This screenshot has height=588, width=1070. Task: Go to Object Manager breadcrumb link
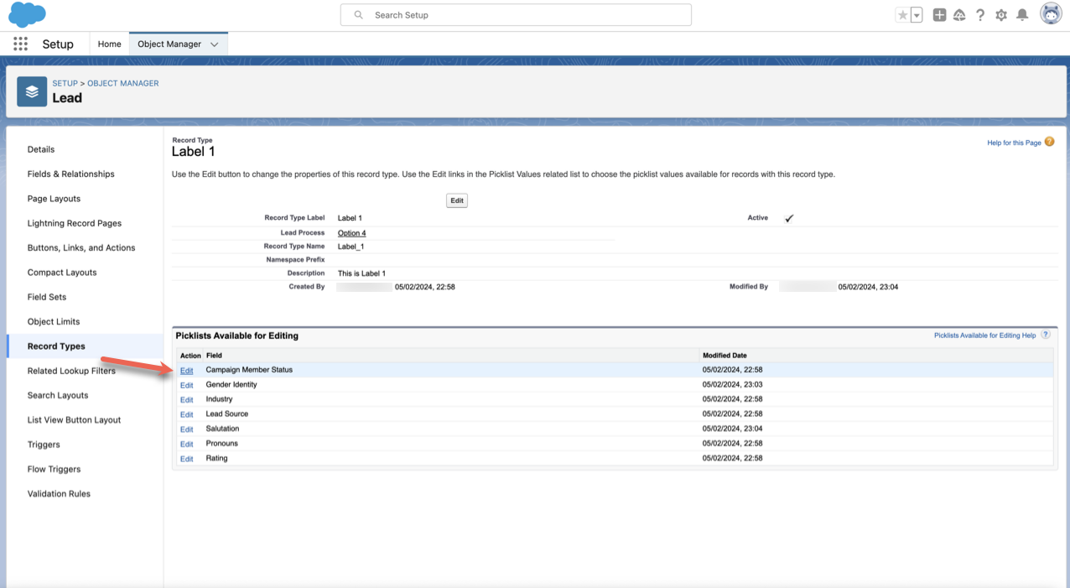[122, 83]
